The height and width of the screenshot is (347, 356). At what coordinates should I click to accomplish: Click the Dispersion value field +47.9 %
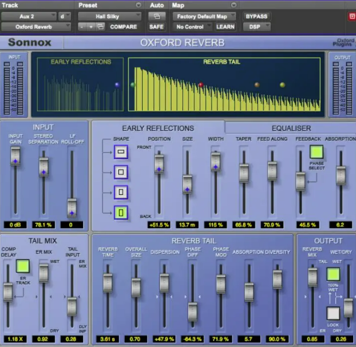[164, 339]
